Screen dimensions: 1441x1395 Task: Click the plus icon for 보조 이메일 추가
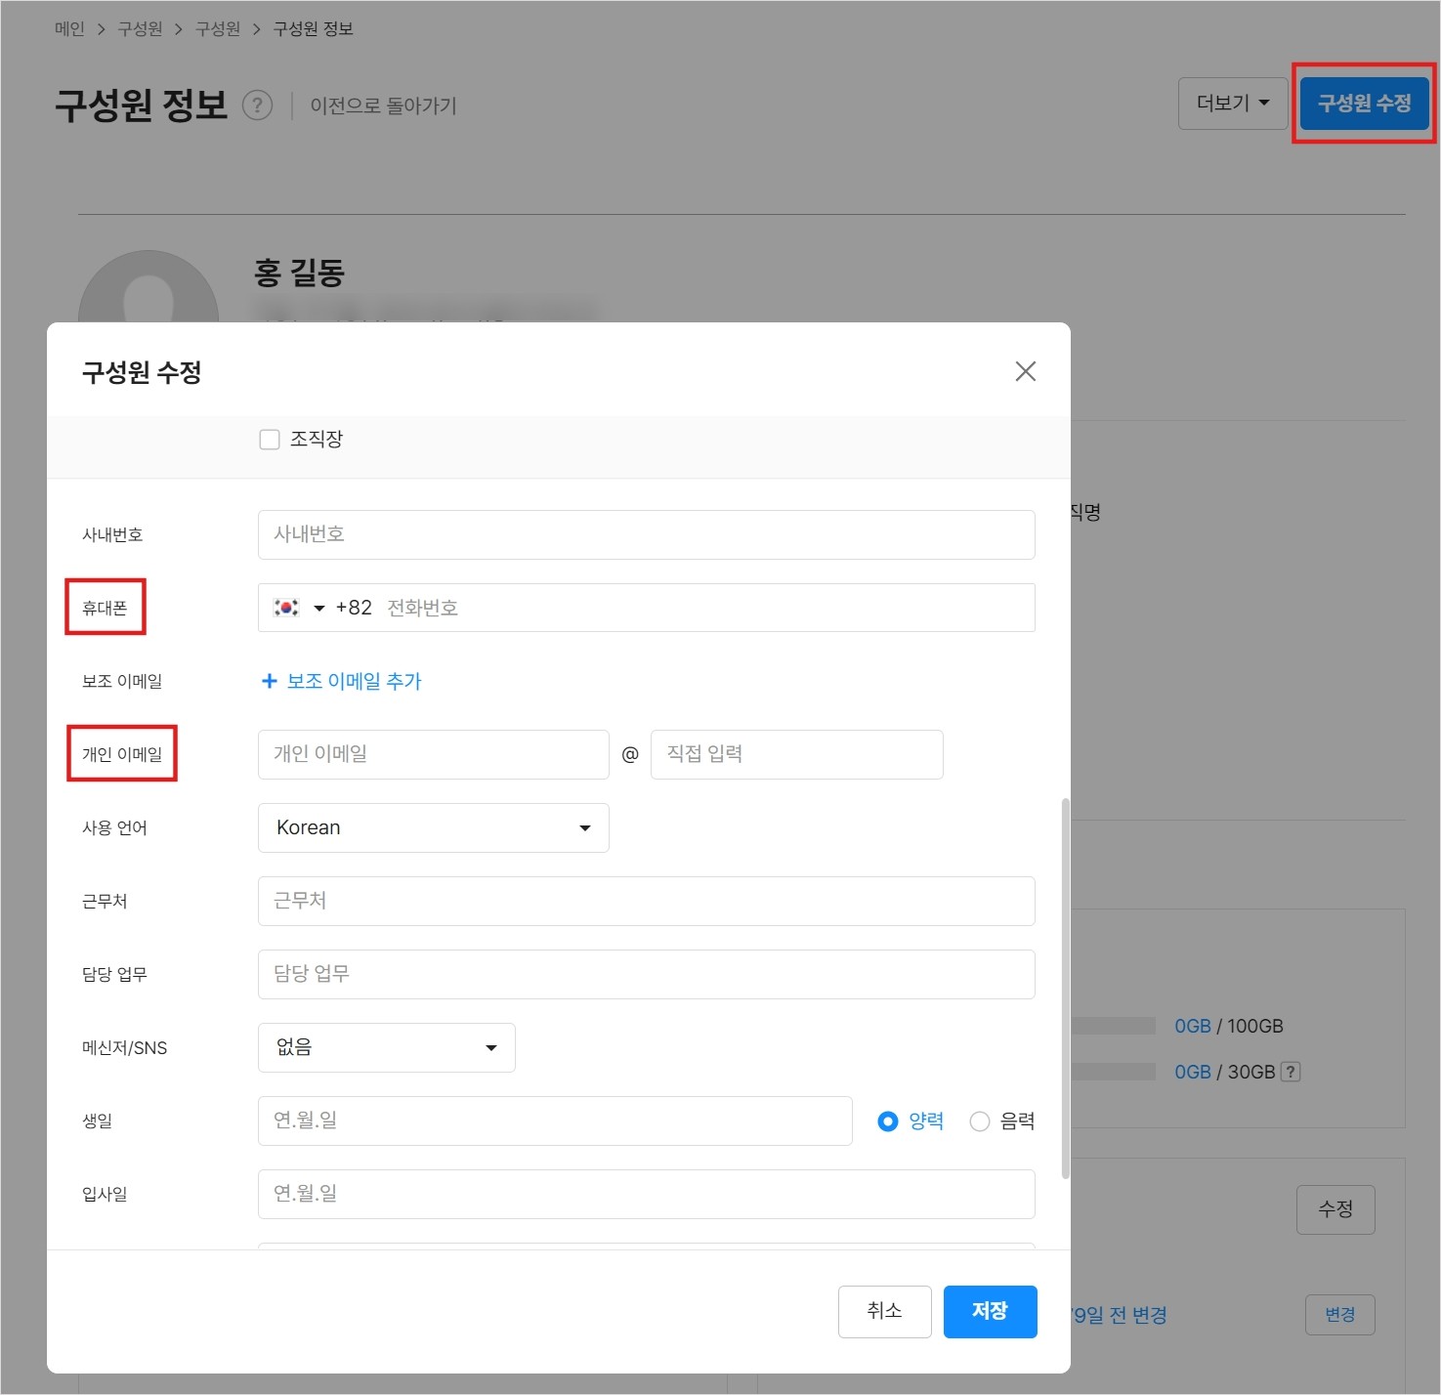point(270,681)
